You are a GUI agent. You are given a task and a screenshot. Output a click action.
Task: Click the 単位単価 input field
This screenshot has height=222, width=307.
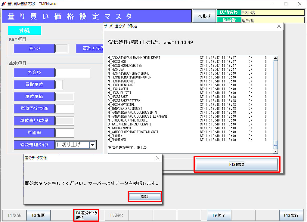tap(64, 97)
